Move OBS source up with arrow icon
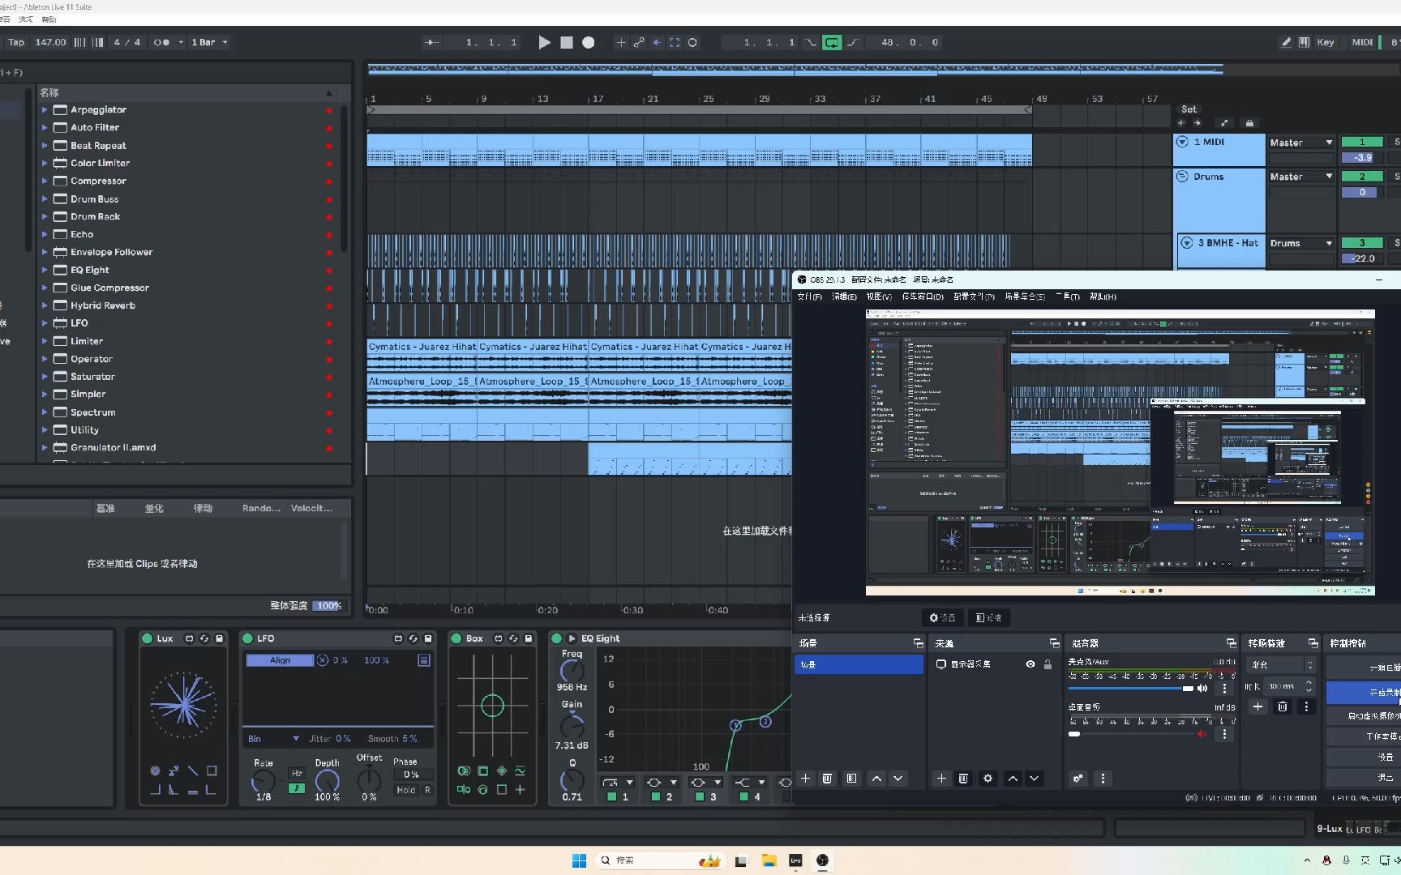This screenshot has height=875, width=1401. (1013, 779)
